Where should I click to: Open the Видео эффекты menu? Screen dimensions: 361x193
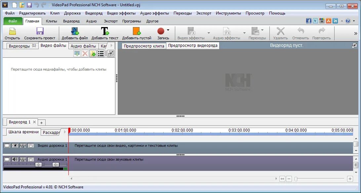[121, 13]
